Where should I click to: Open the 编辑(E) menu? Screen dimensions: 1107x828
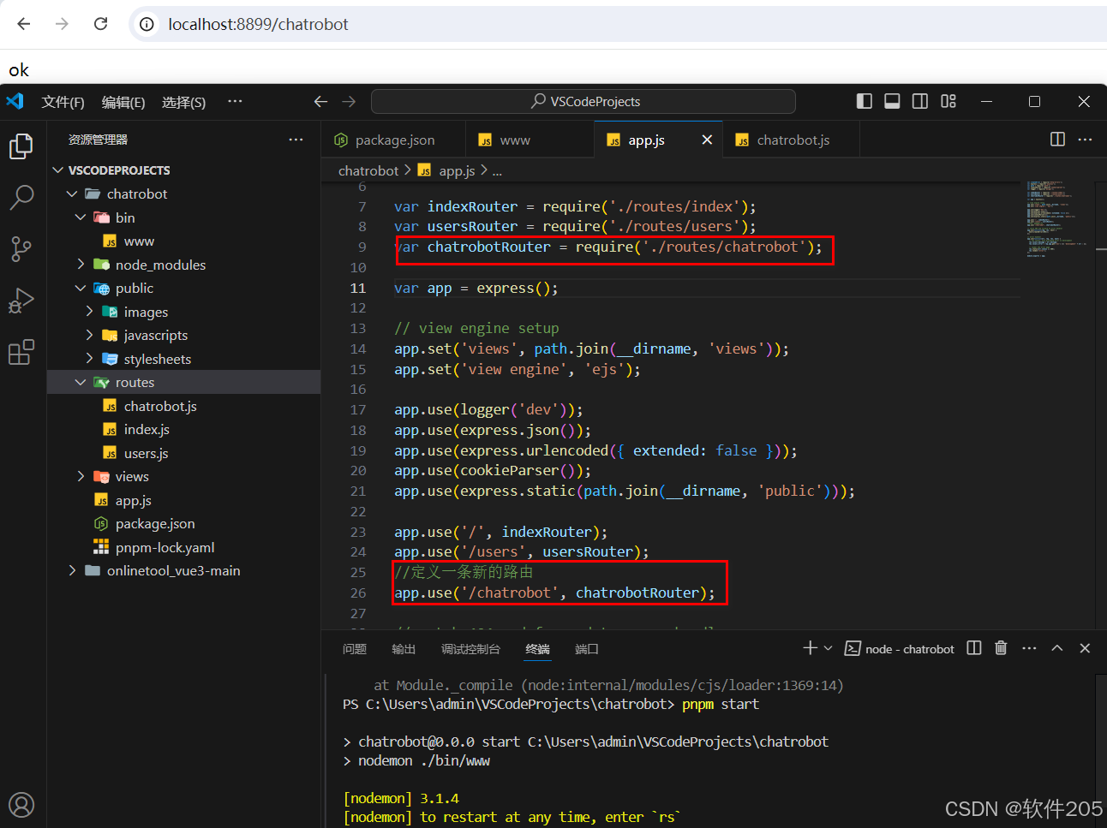[x=123, y=102]
